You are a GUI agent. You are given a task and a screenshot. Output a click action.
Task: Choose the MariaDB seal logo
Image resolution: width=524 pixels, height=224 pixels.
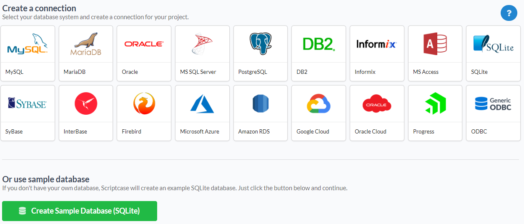(86, 44)
